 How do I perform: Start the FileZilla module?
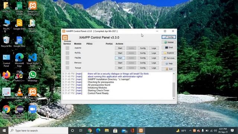pyautogui.click(x=120, y=58)
